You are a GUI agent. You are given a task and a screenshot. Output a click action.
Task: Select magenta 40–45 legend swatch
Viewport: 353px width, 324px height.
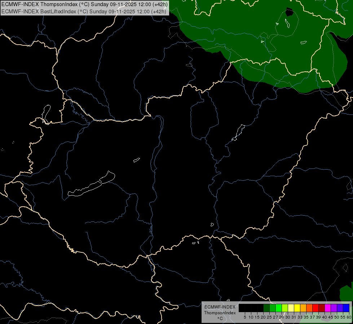tap(328, 308)
